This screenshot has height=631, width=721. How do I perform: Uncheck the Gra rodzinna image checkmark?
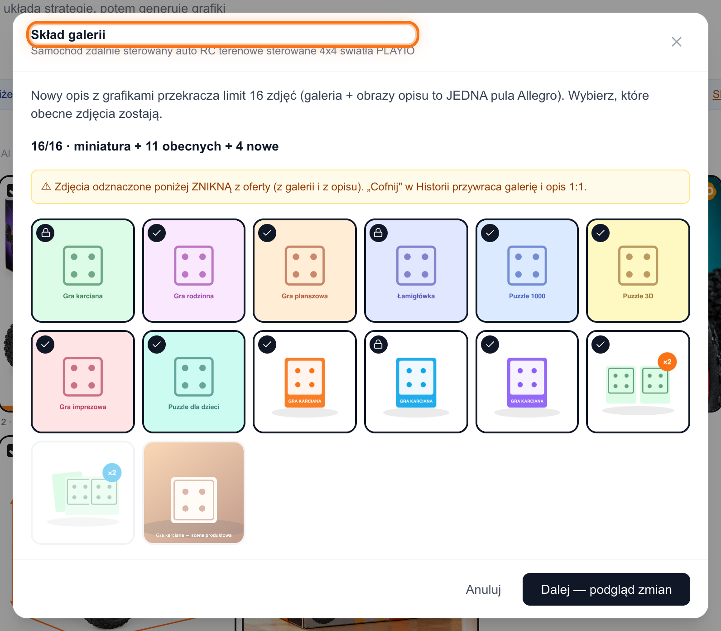pyautogui.click(x=157, y=233)
